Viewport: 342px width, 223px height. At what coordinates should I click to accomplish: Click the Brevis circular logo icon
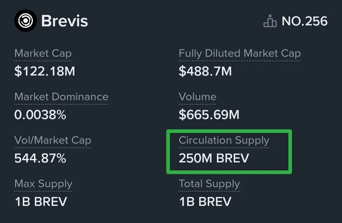click(x=25, y=21)
